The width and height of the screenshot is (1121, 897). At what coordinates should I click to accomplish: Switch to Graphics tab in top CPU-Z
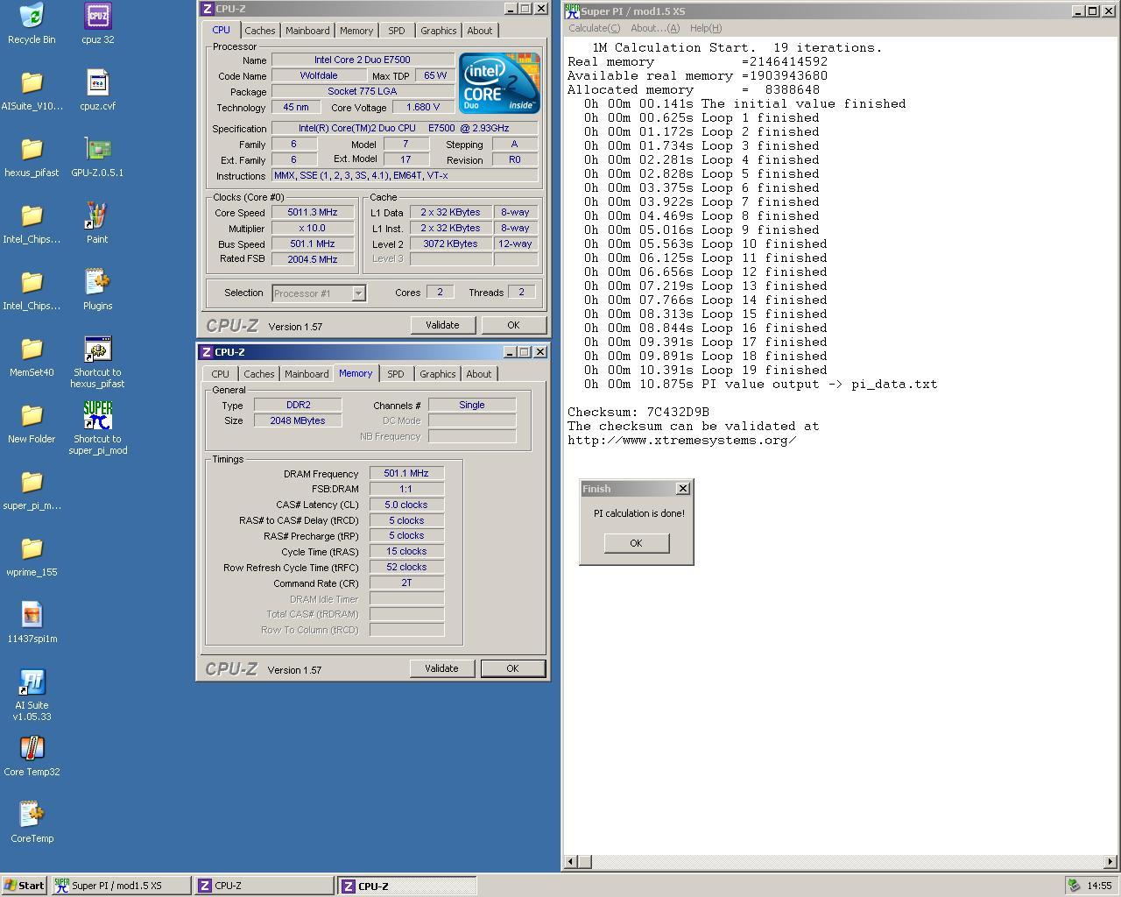pos(438,31)
